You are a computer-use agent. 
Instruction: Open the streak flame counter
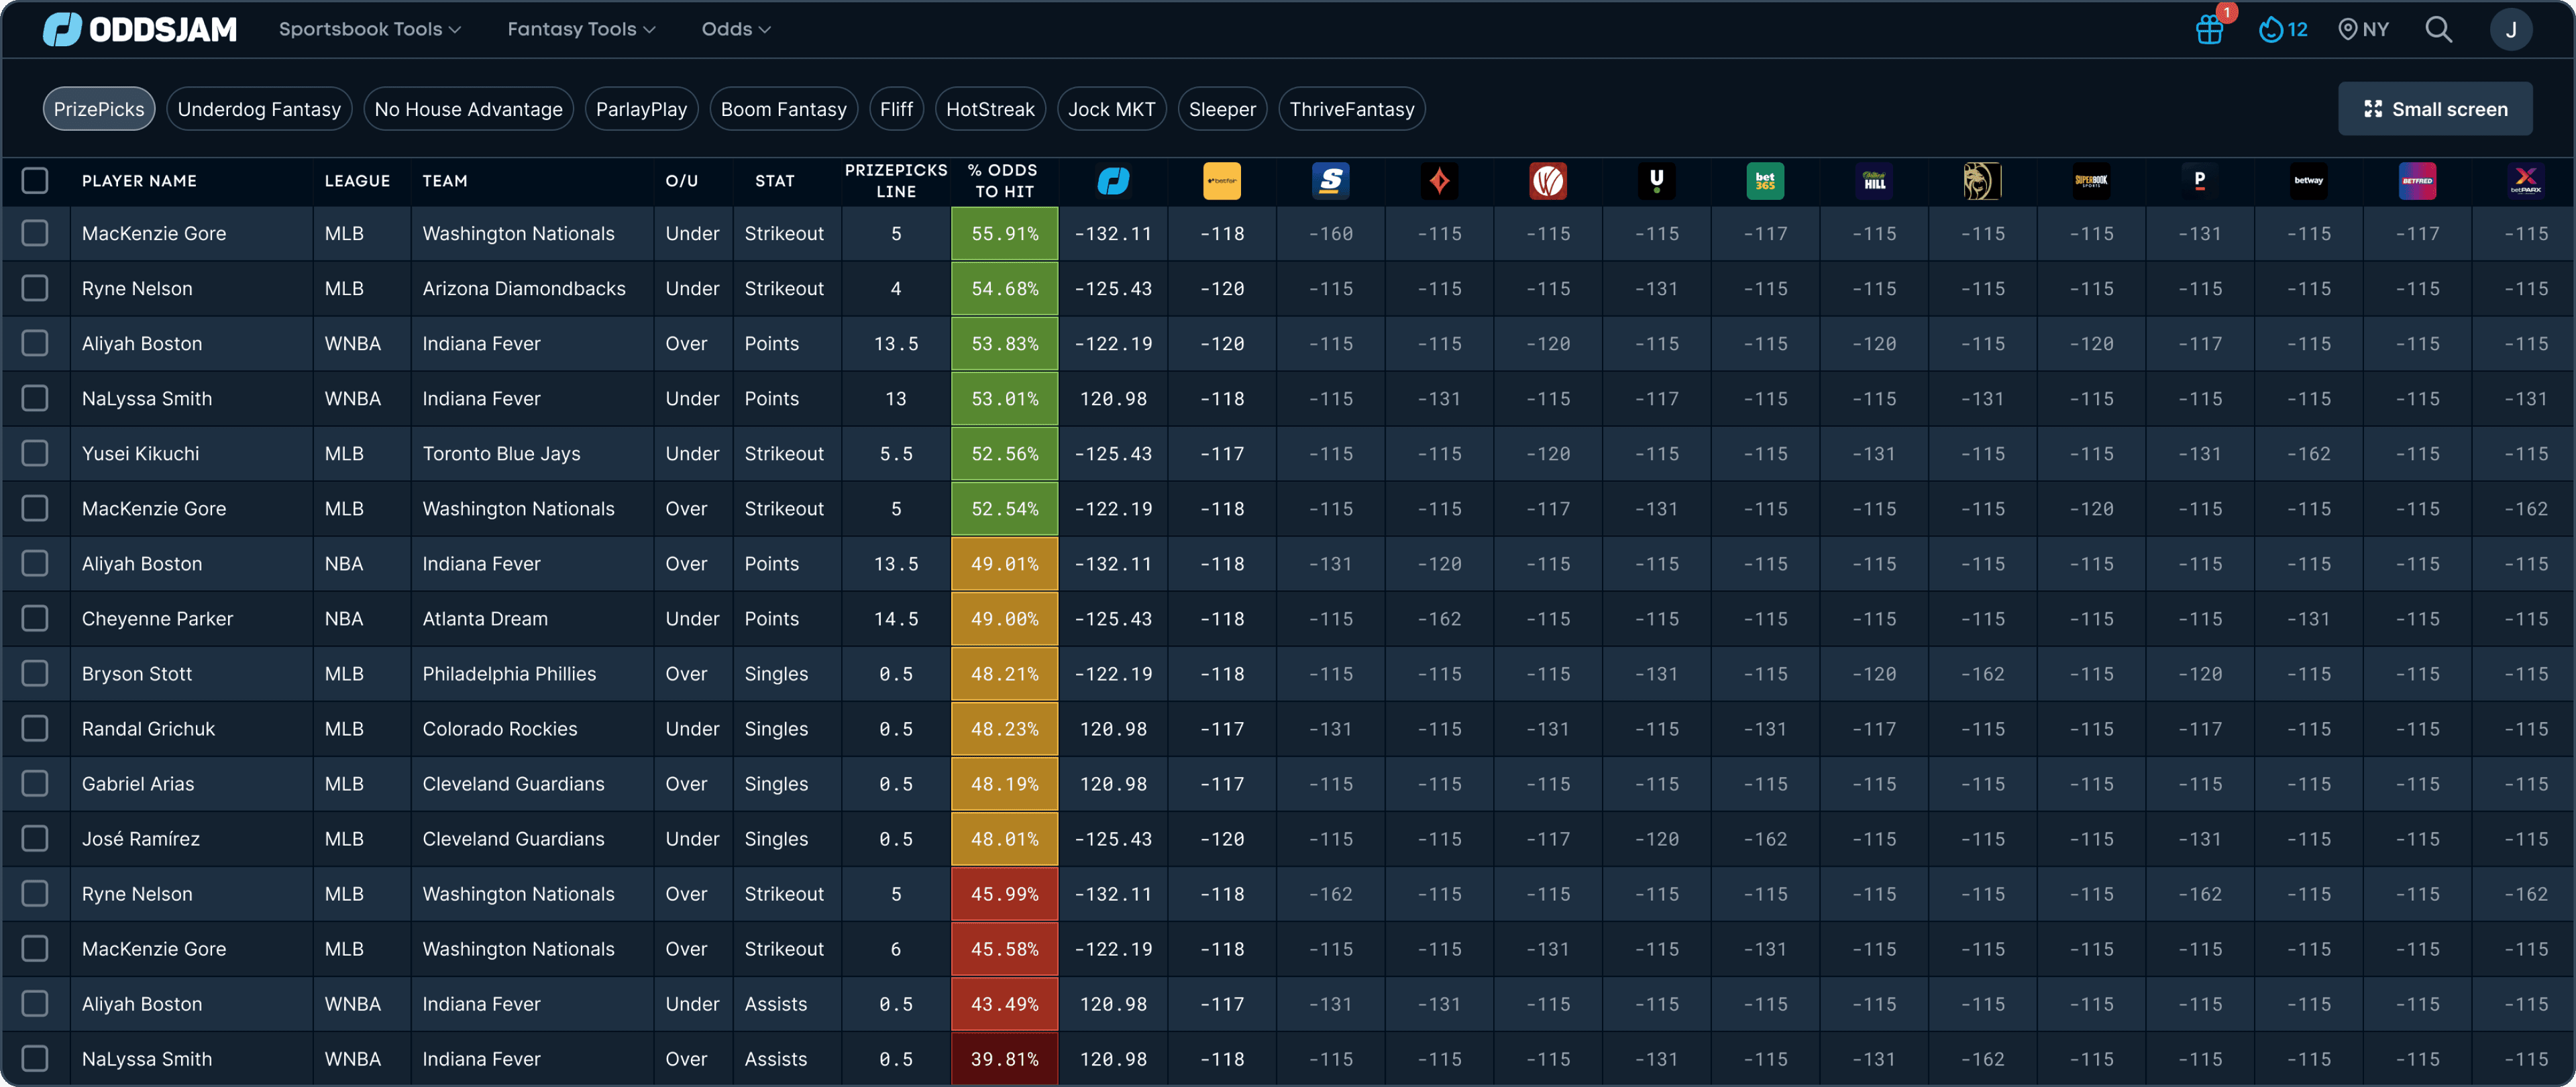pos(2283,29)
